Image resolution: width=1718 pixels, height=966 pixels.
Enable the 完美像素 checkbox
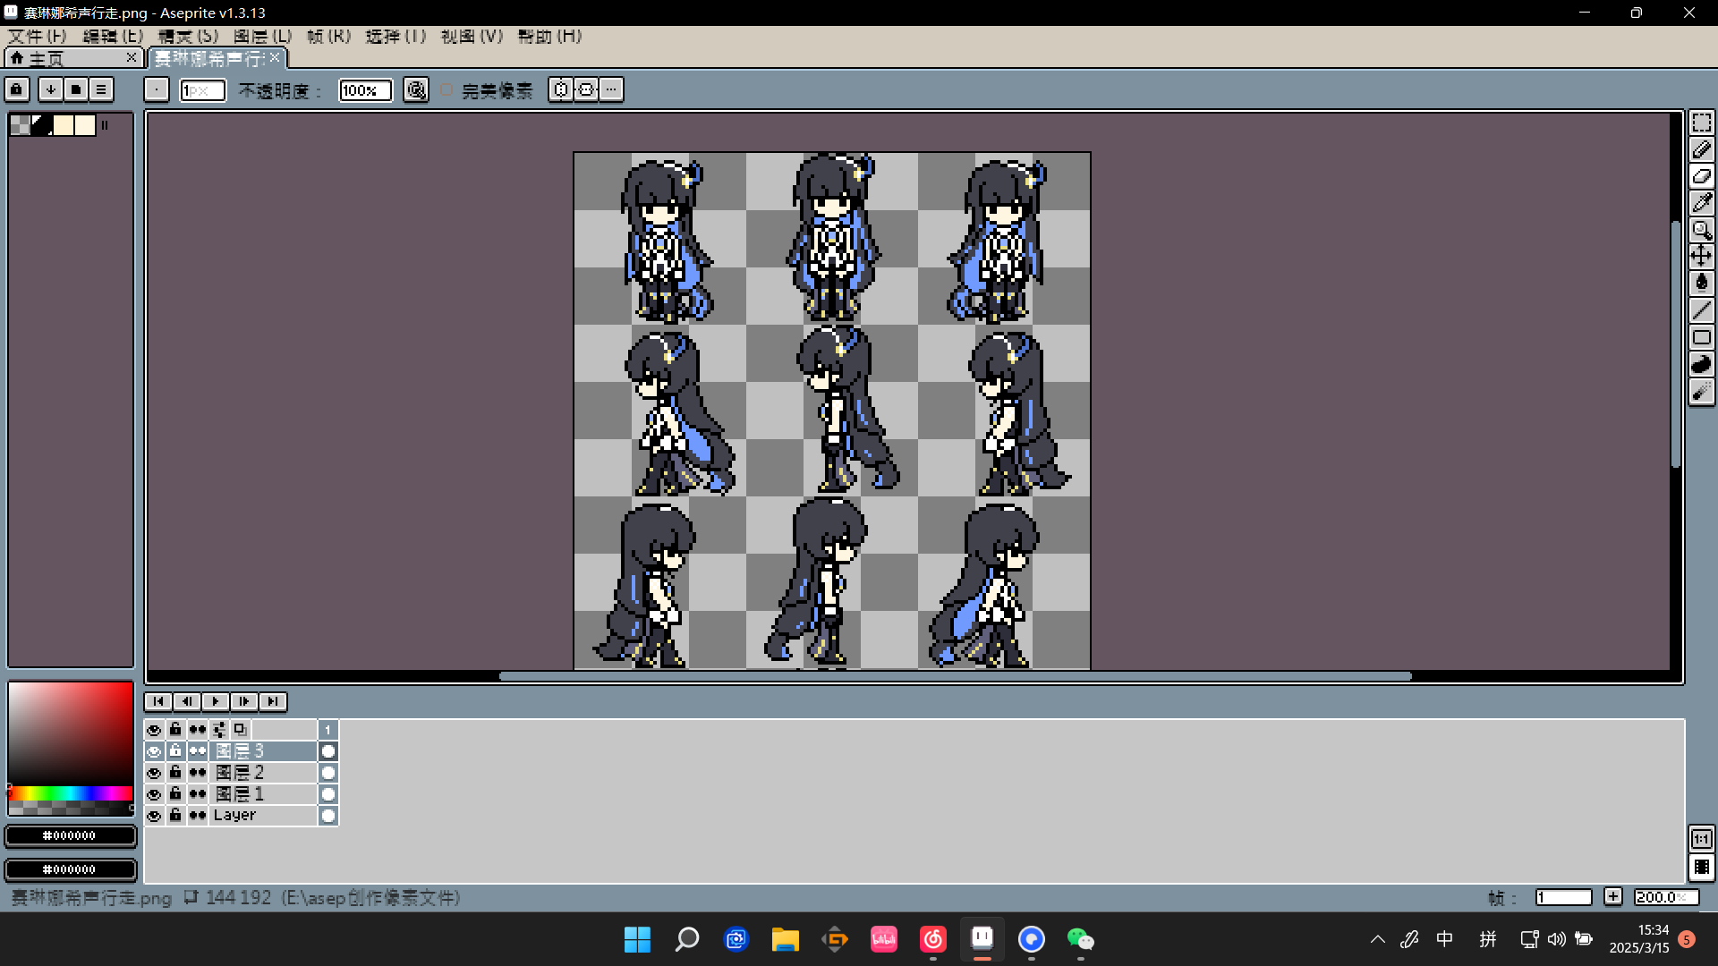[447, 90]
